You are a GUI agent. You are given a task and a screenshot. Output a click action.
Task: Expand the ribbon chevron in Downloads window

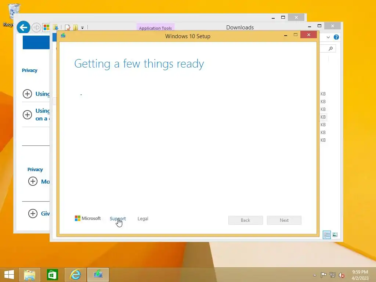[328, 37]
